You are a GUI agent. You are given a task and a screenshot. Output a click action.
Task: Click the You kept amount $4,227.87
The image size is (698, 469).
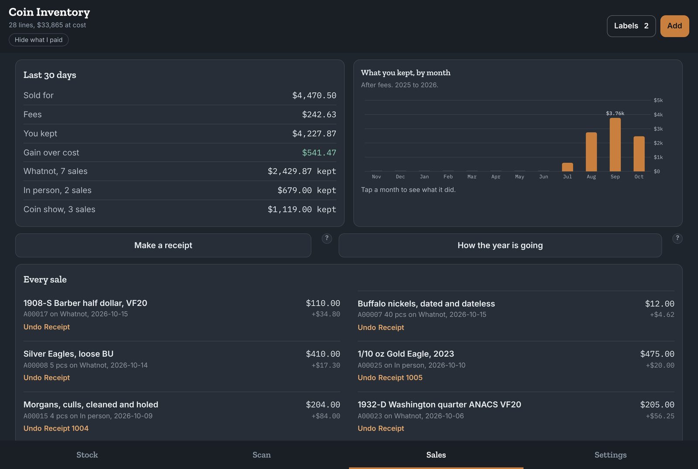pos(314,134)
